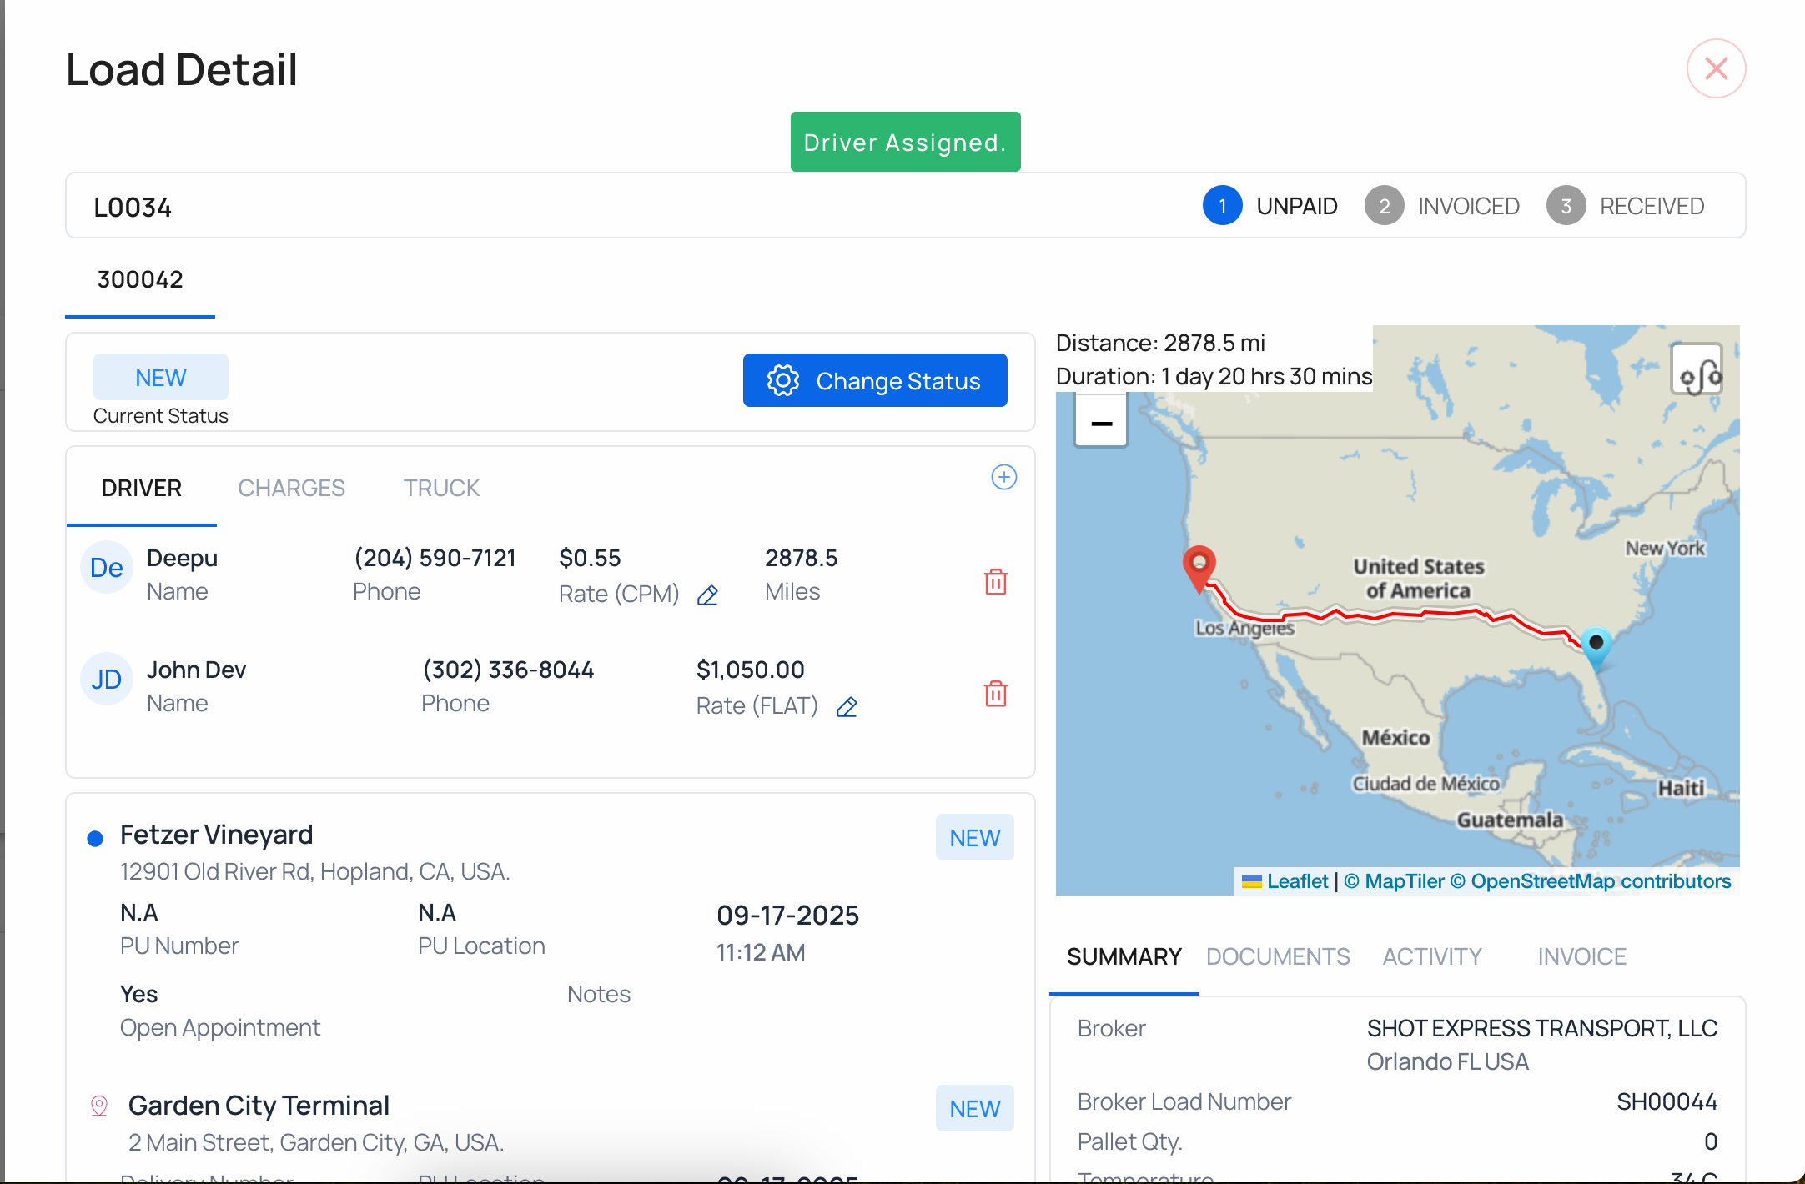Open the ACTIVITY tab

tap(1431, 956)
